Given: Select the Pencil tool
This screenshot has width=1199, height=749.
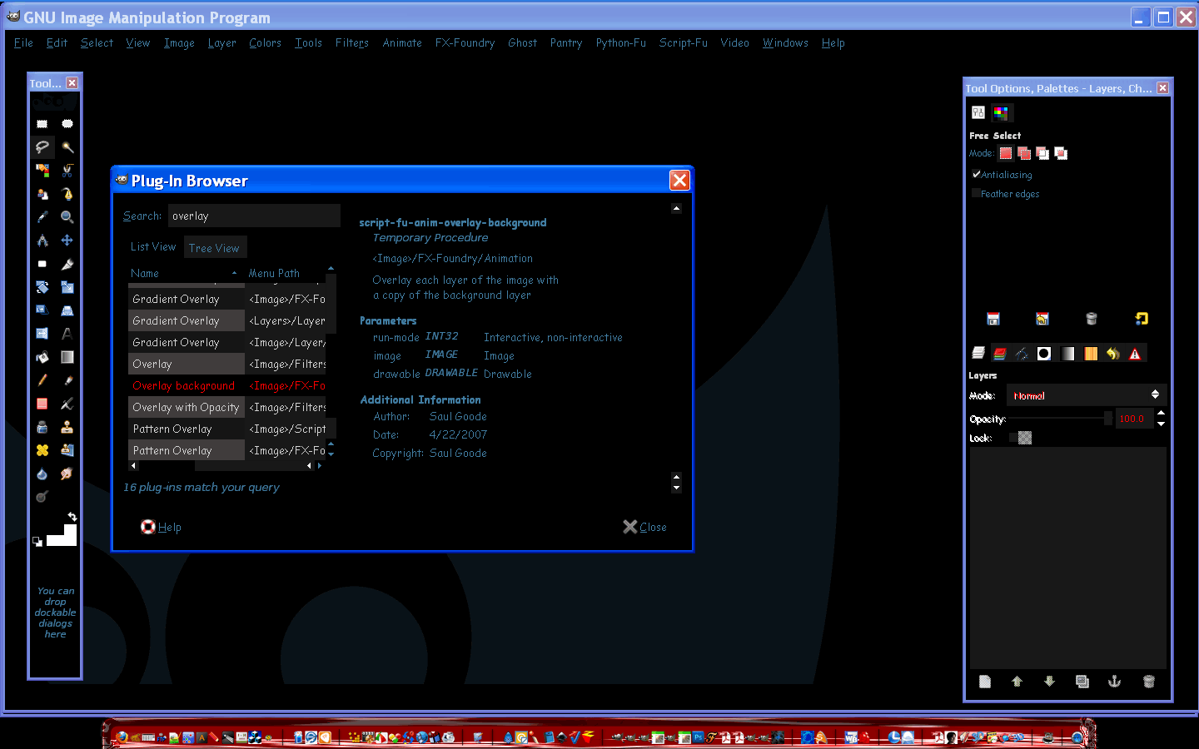Looking at the screenshot, I should click(x=42, y=380).
